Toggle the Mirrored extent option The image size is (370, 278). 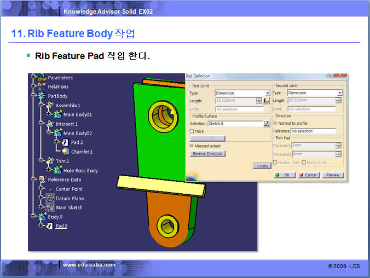click(192, 146)
